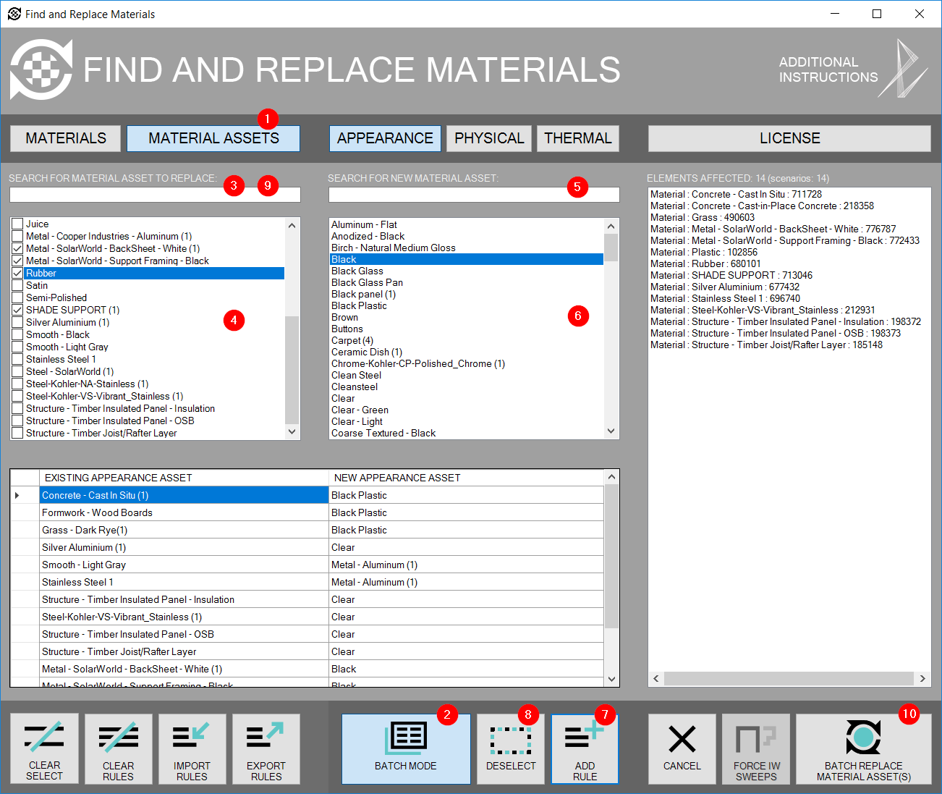
Task: Use the Import Rules icon
Action: pos(192,737)
